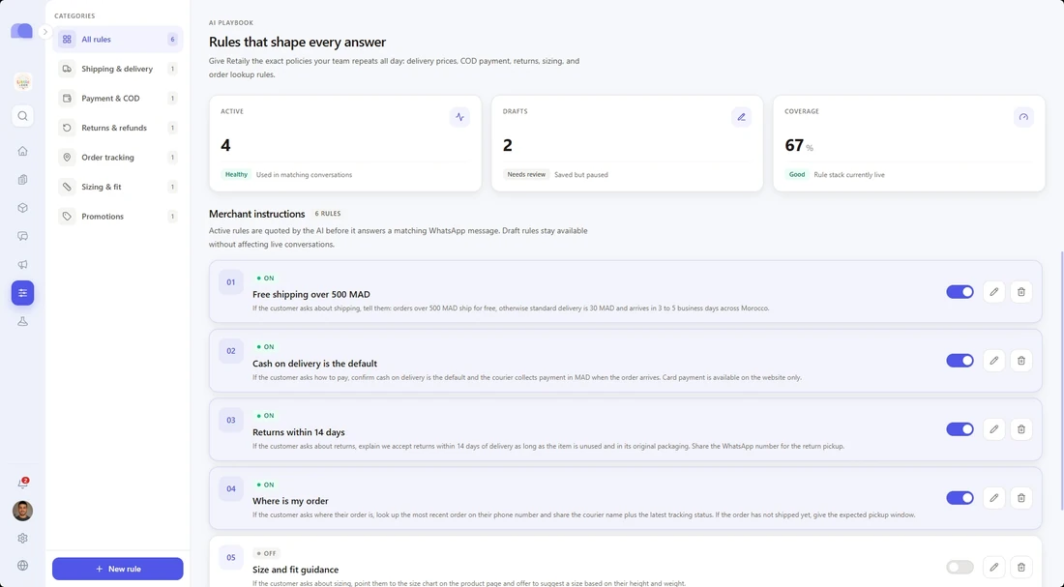This screenshot has height=587, width=1064.
Task: Click the Size and fit guidance title
Action: click(295, 570)
